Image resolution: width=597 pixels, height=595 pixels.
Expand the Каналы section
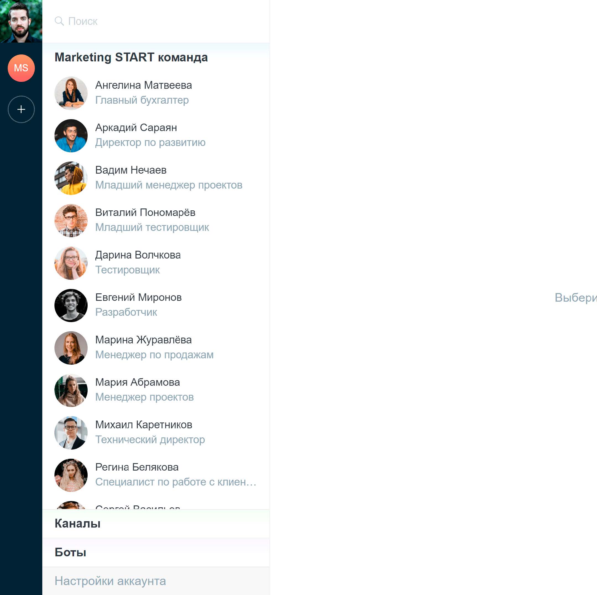click(156, 524)
